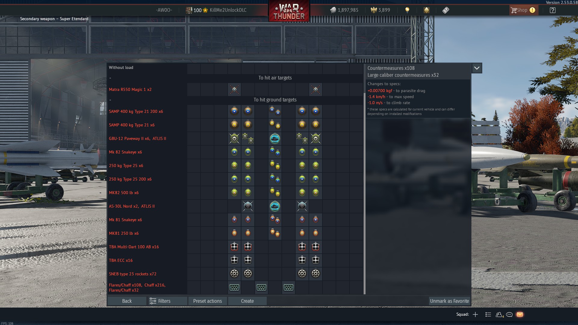Click the War Thunder logo

tap(289, 11)
